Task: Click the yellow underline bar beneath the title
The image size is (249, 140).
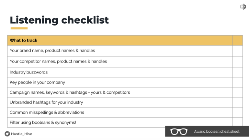Action: [19, 28]
